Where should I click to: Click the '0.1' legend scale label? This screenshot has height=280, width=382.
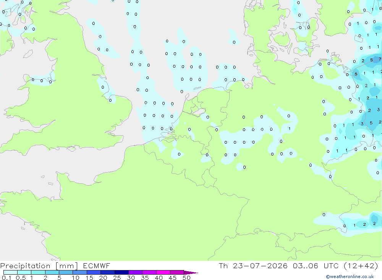point(6,278)
